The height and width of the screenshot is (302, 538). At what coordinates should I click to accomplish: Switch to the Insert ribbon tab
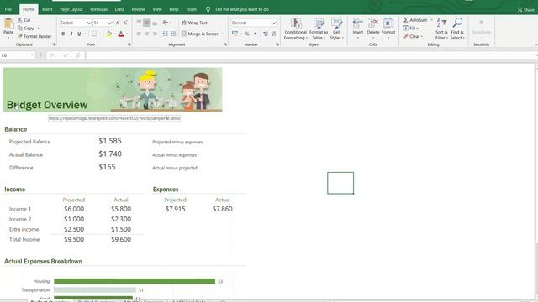pos(47,9)
